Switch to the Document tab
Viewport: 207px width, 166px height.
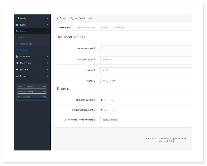coord(65,28)
